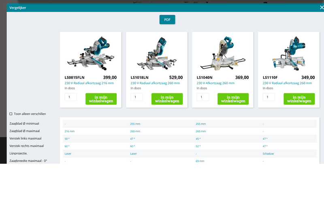
Task: Add LS1040N to winkelwagen
Action: pyautogui.click(x=233, y=99)
